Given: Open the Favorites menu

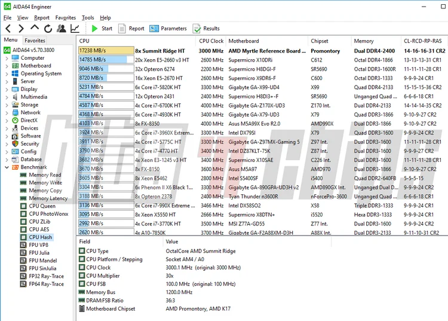Looking at the screenshot, I should click(66, 18).
